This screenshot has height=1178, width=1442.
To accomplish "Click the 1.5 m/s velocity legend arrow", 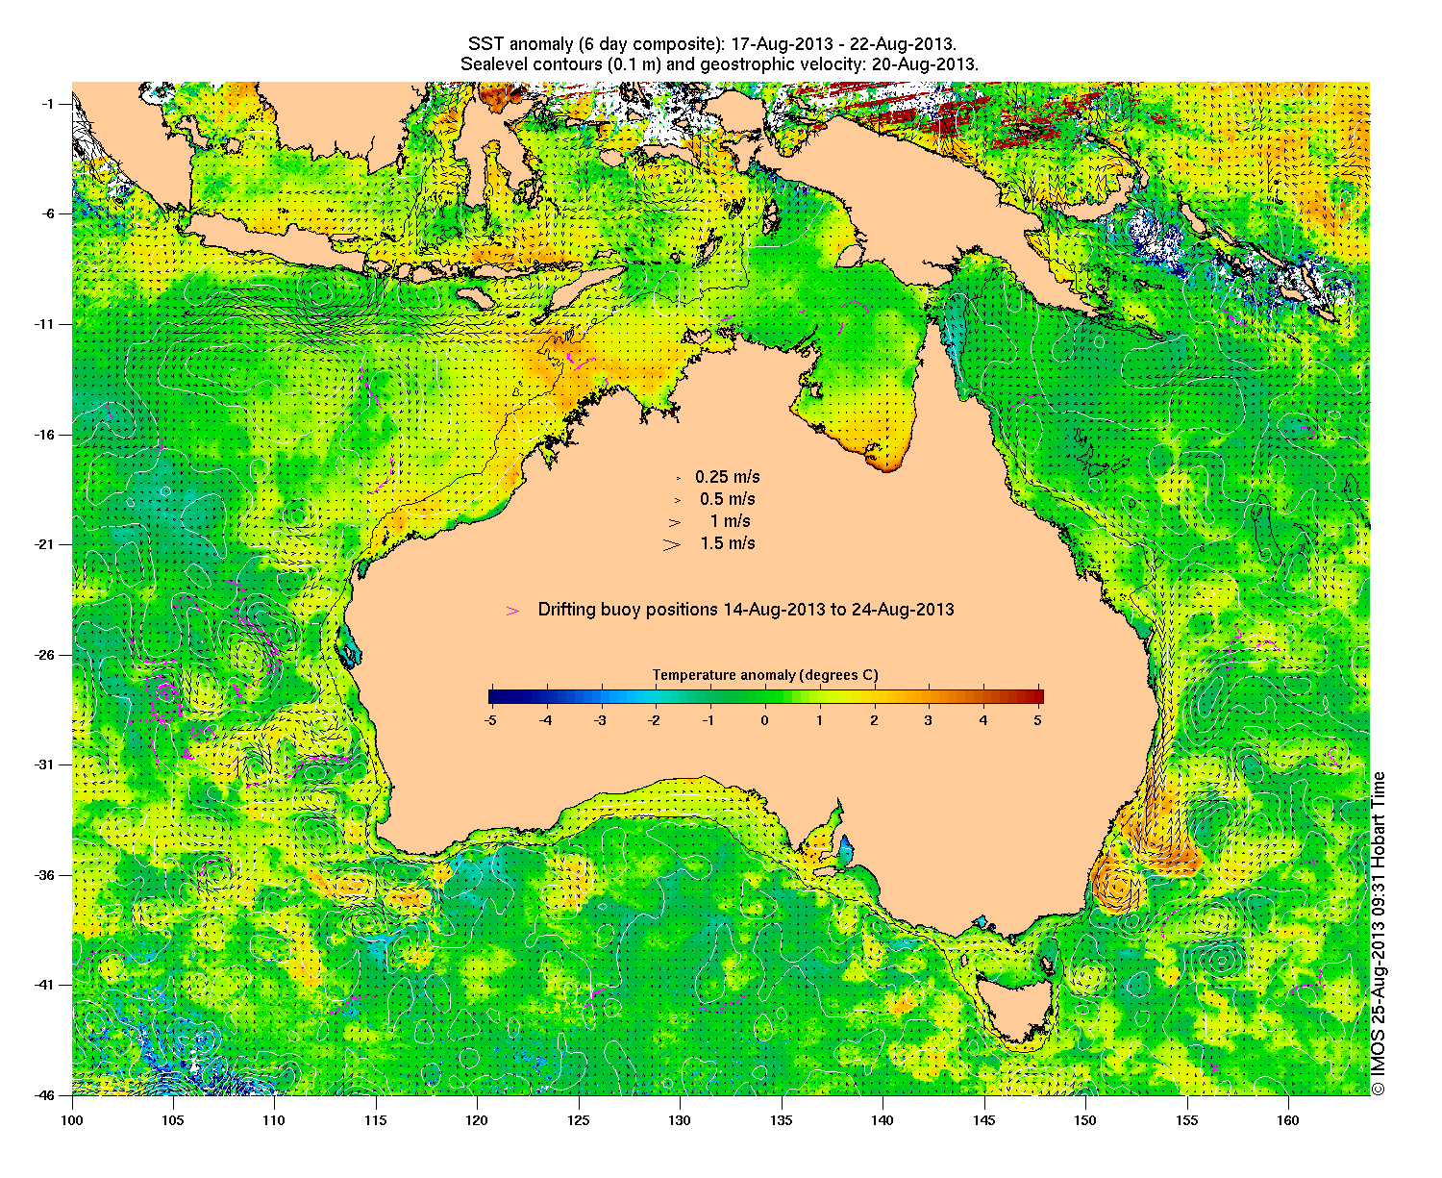I will pos(672,544).
